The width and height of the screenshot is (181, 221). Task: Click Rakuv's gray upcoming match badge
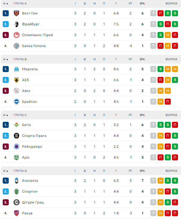pos(153,213)
